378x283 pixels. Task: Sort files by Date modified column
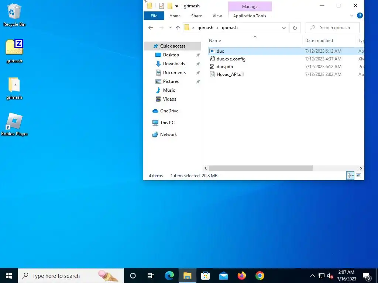coord(329,41)
